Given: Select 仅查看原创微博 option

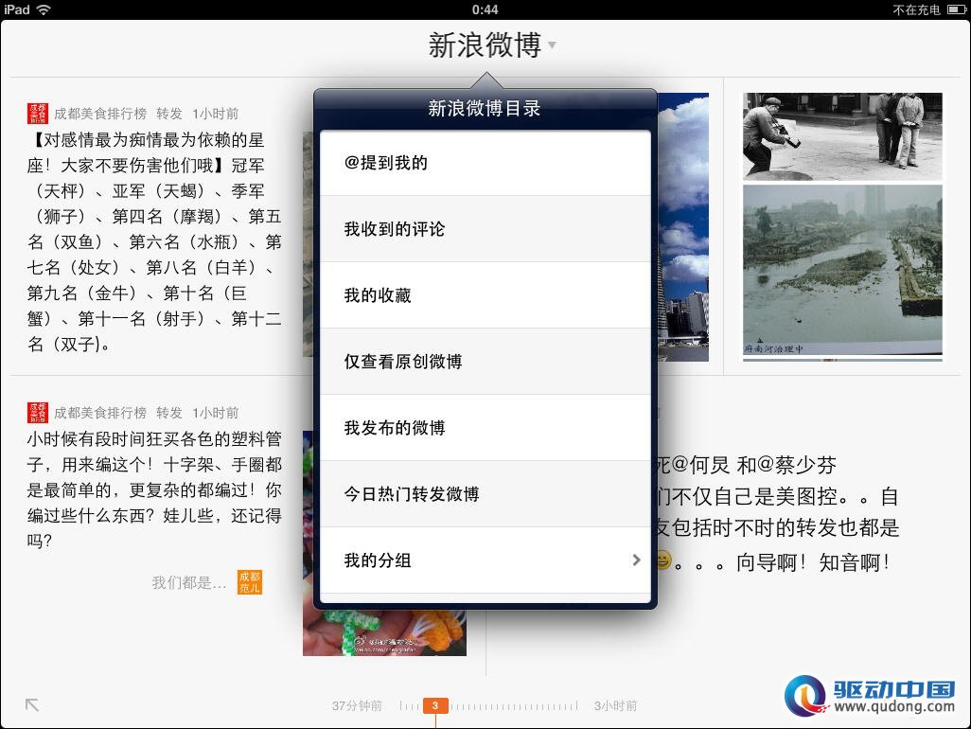Looking at the screenshot, I should tap(485, 362).
